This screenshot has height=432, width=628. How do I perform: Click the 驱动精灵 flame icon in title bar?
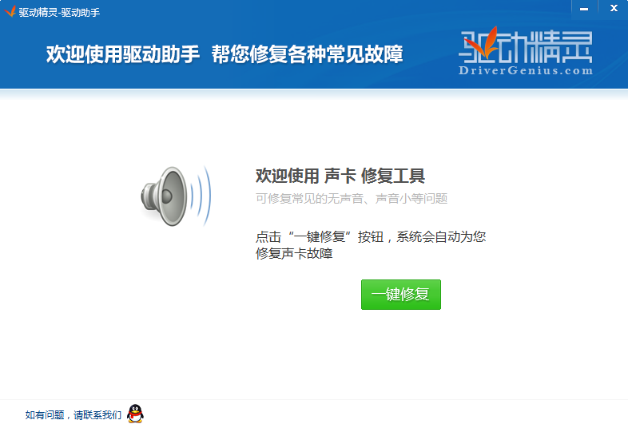[10, 11]
